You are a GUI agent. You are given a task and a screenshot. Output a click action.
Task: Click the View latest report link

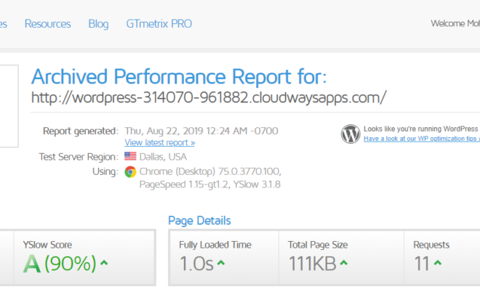160,143
